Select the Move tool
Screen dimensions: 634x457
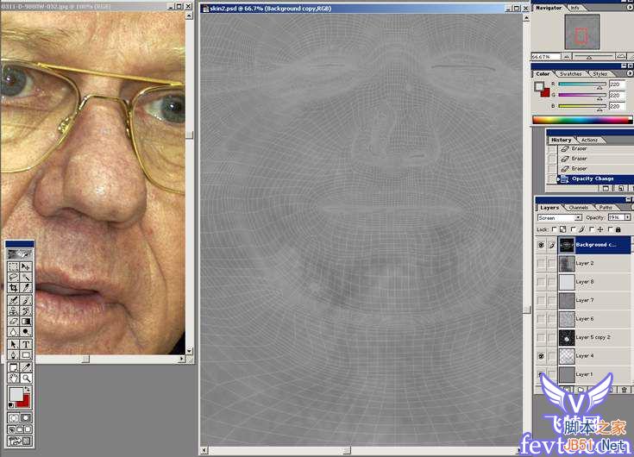coord(26,267)
